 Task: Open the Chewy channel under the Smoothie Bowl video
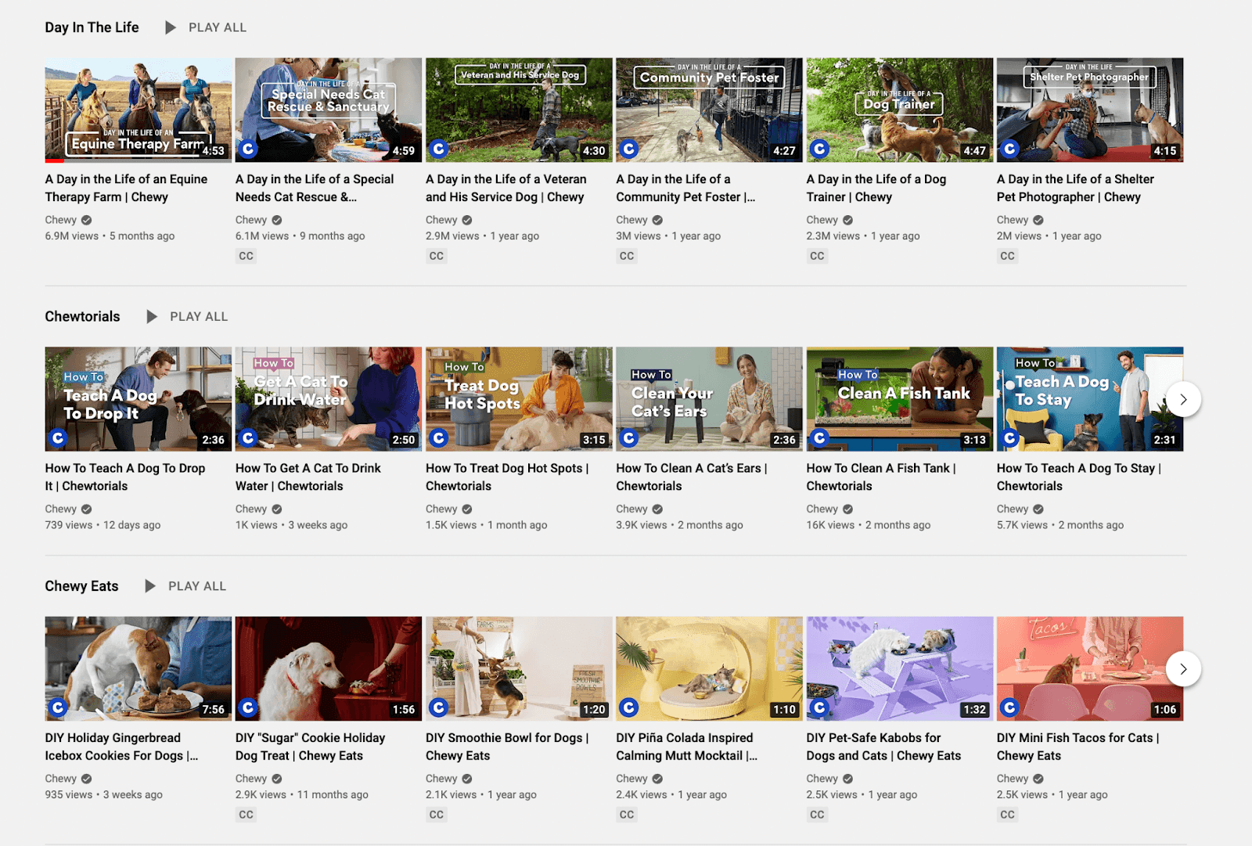[441, 778]
